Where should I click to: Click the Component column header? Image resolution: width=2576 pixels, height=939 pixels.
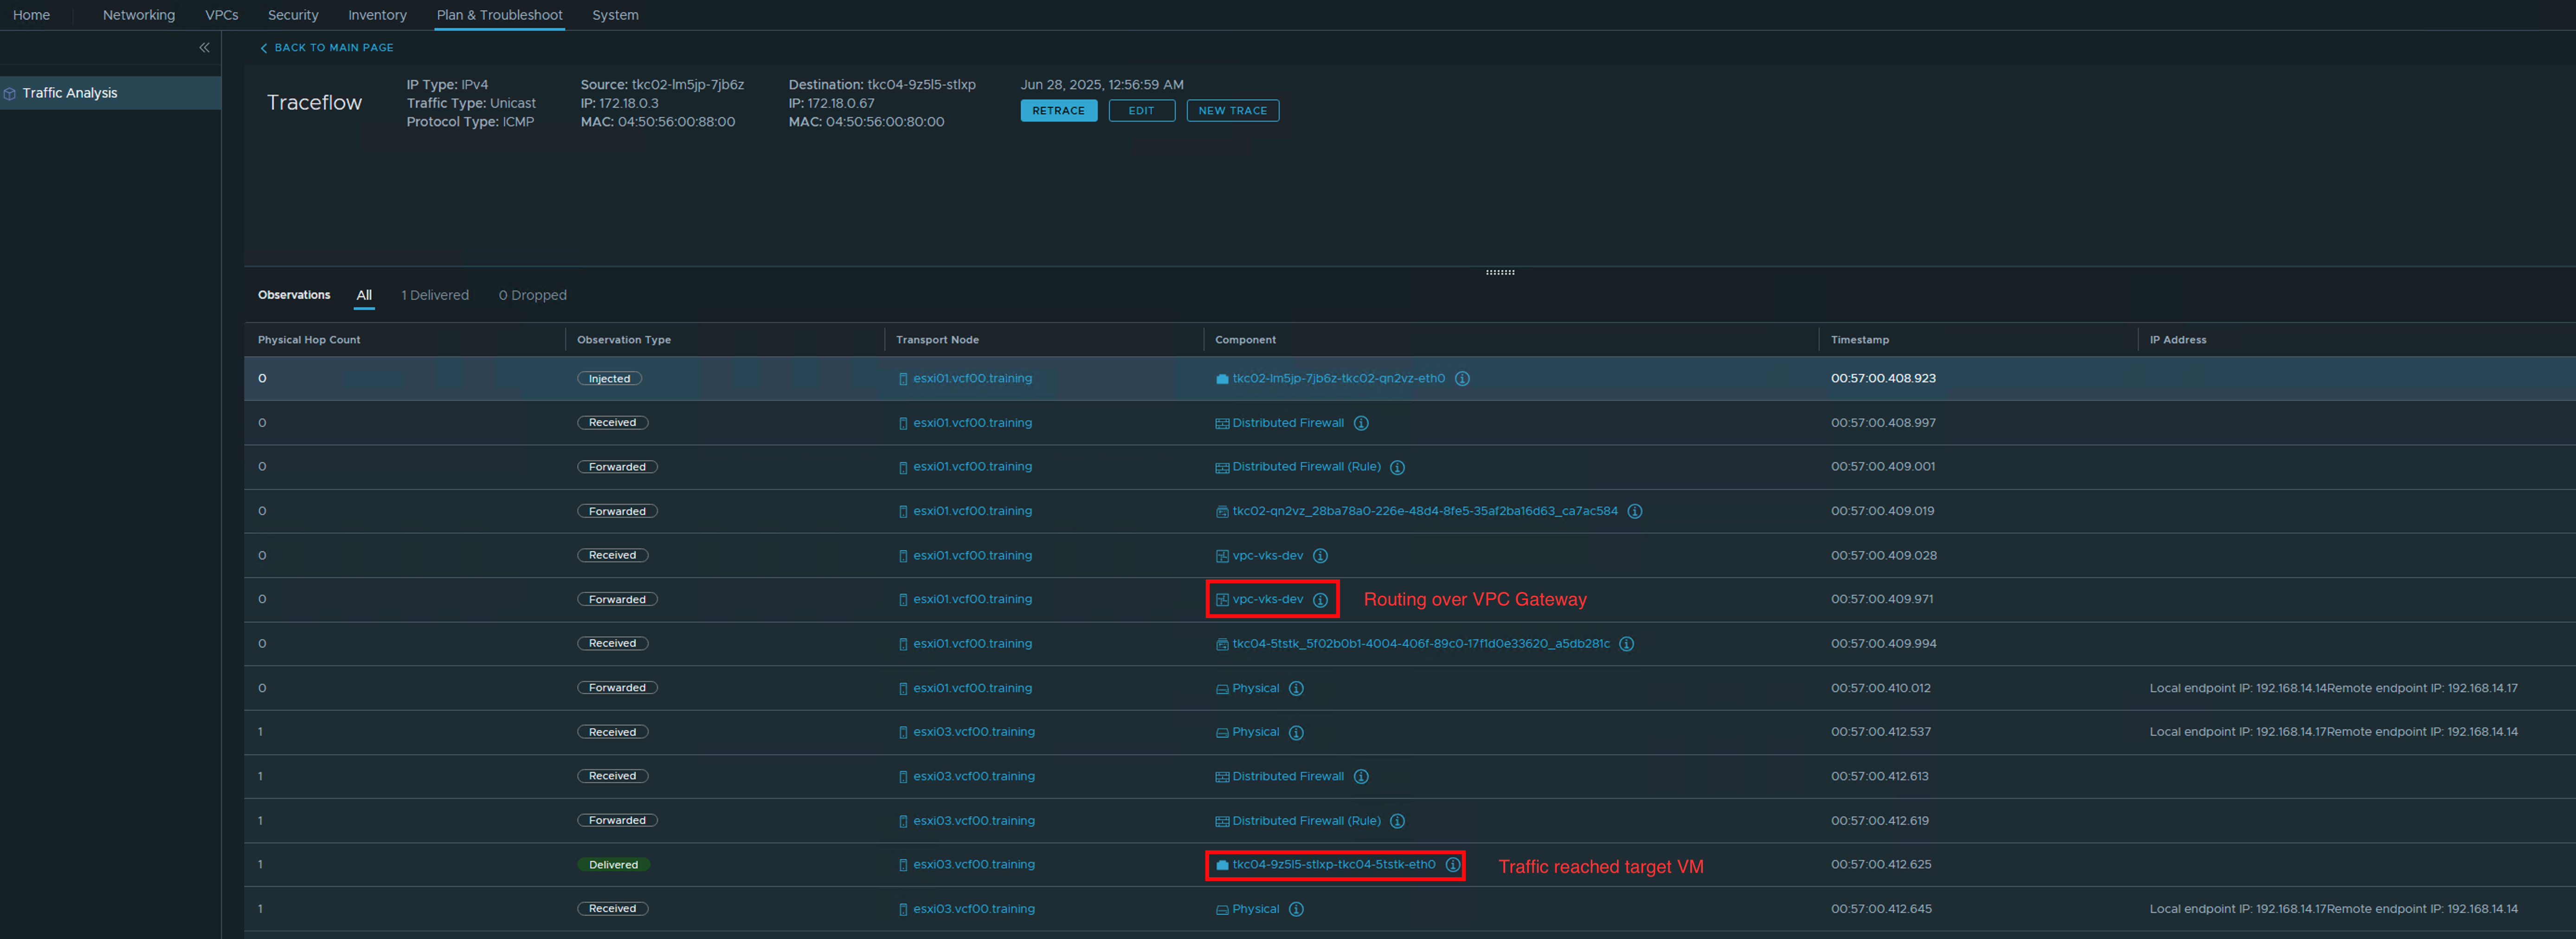click(x=1245, y=340)
